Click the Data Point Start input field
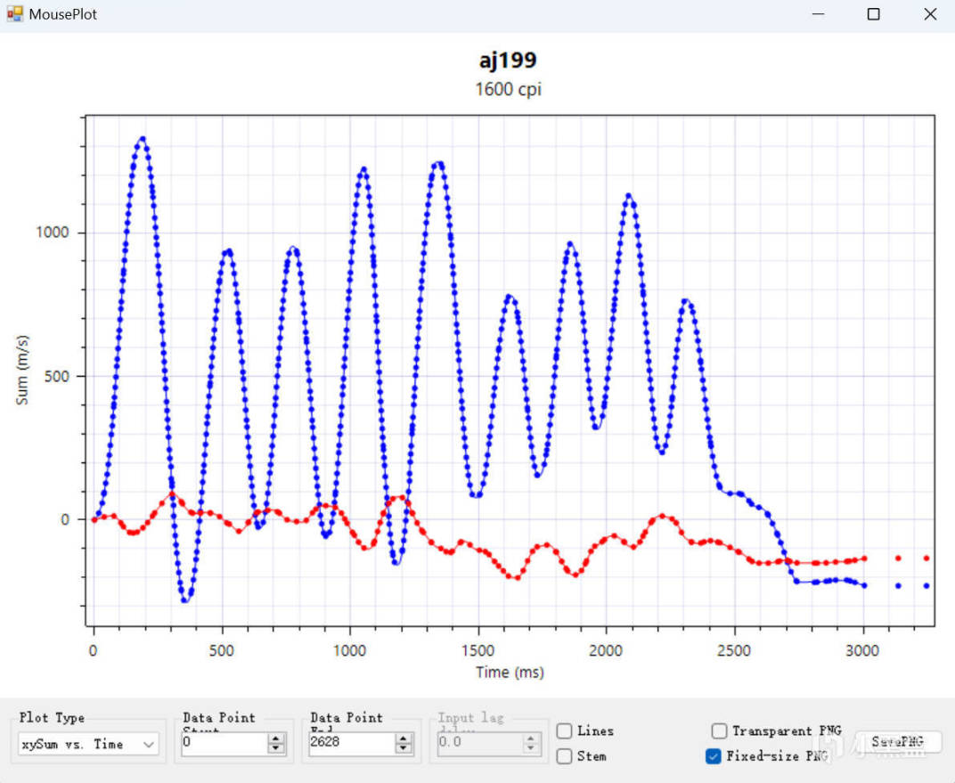Viewport: 955px width, 783px height. (223, 743)
